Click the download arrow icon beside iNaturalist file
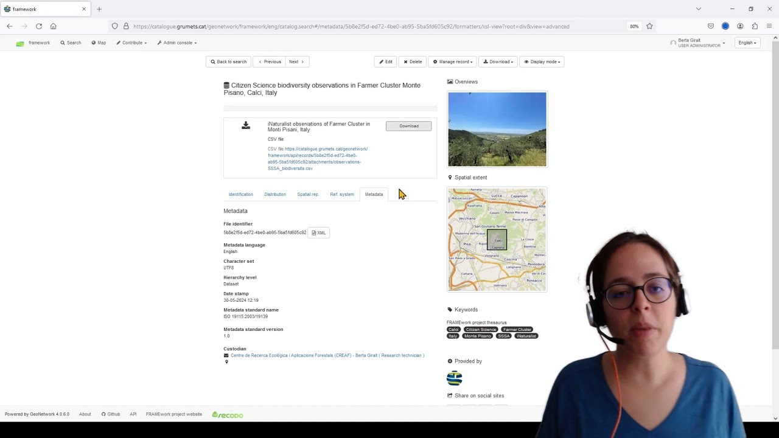Screen dimensions: 779x438 point(246,125)
